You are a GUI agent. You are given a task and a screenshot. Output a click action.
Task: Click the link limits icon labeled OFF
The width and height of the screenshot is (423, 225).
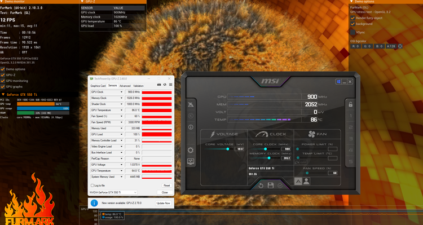[301, 162]
